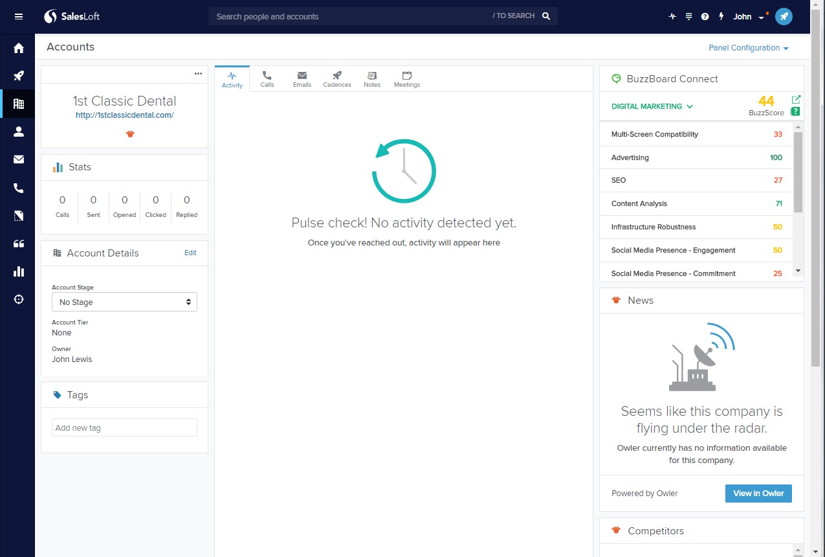Switch to the Calls tab

tap(267, 79)
